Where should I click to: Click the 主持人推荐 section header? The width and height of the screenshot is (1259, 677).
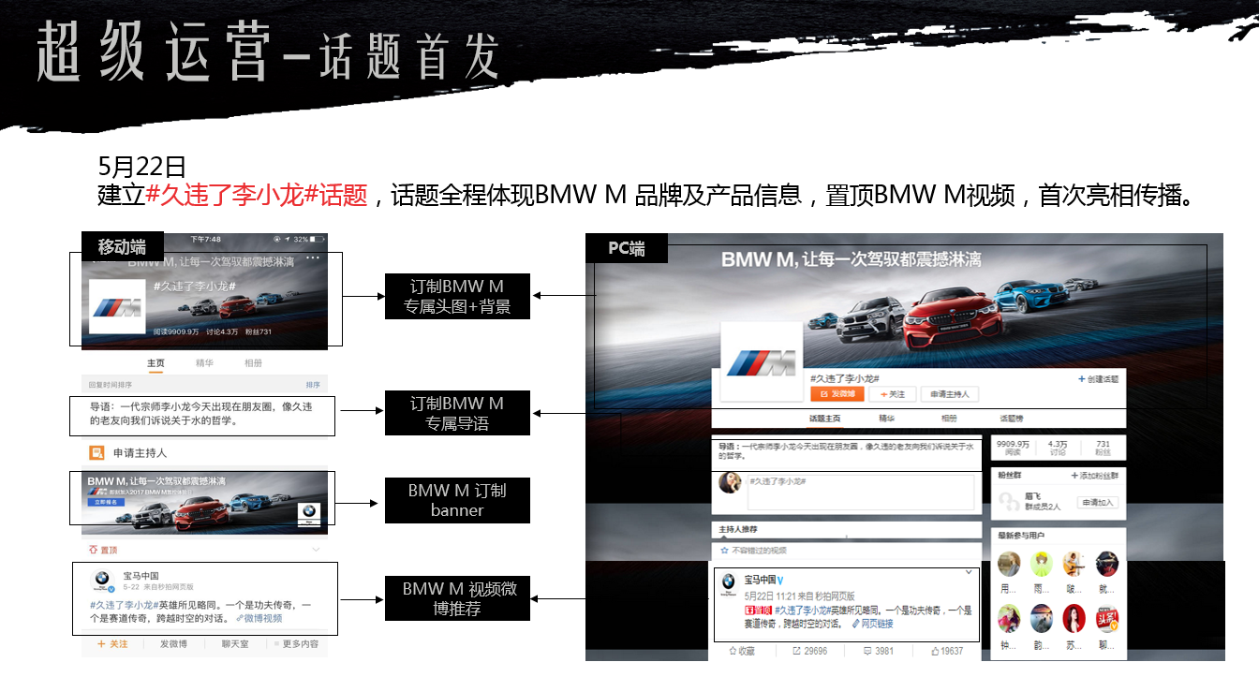tap(739, 529)
